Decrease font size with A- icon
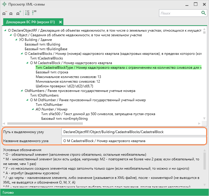 5,13
